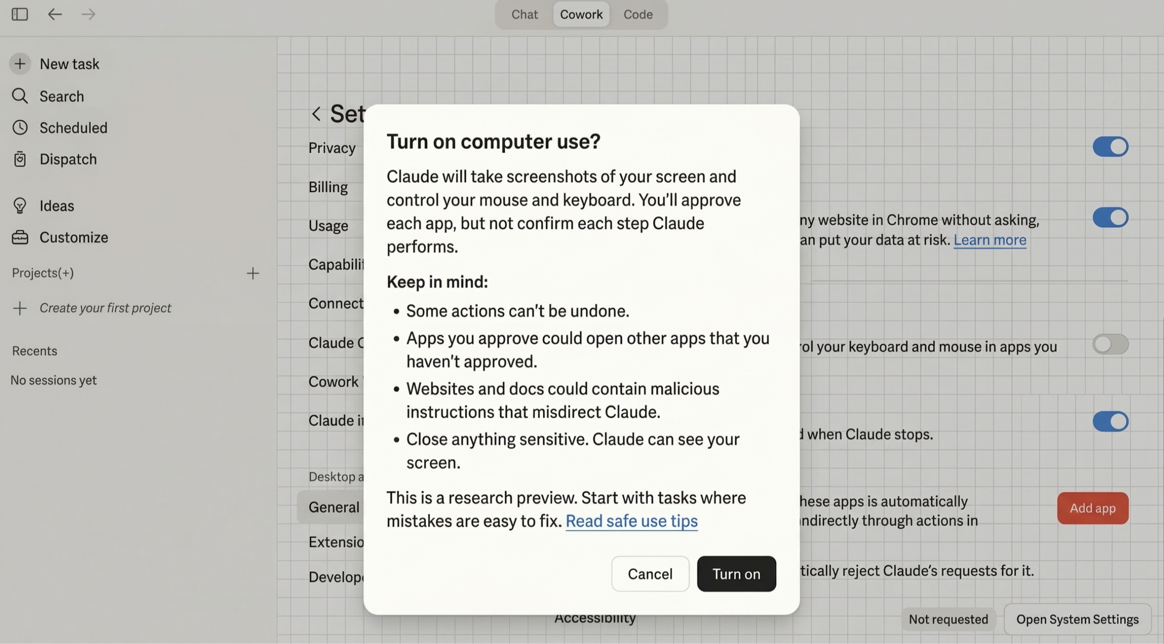The image size is (1164, 644).
Task: Switch to the Chat tab
Action: pos(524,14)
